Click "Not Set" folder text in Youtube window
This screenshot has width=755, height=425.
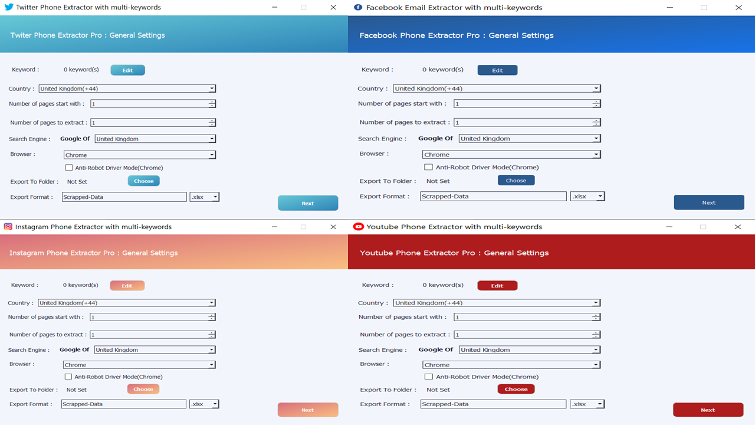coord(438,390)
